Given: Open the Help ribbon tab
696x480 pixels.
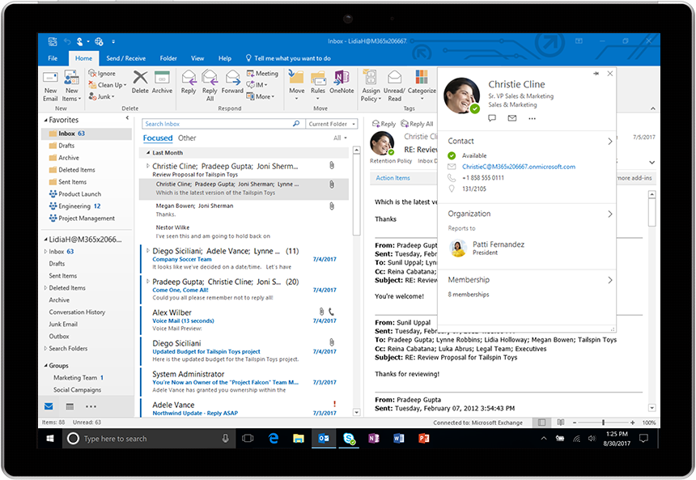Looking at the screenshot, I should [x=225, y=58].
